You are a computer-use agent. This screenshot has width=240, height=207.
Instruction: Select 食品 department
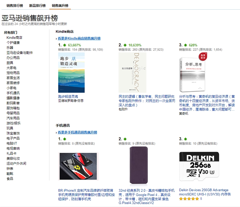tap(10, 179)
